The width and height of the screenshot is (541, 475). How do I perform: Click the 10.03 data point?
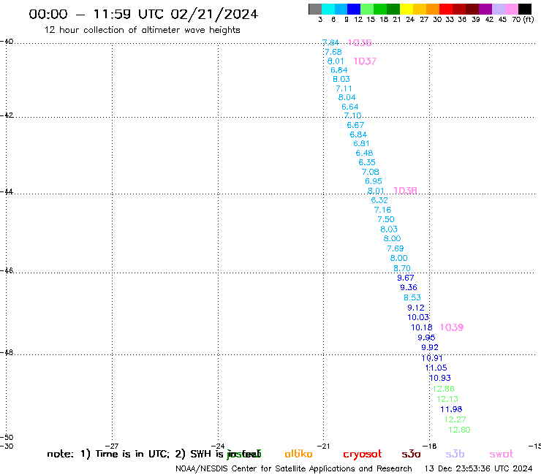click(x=418, y=317)
